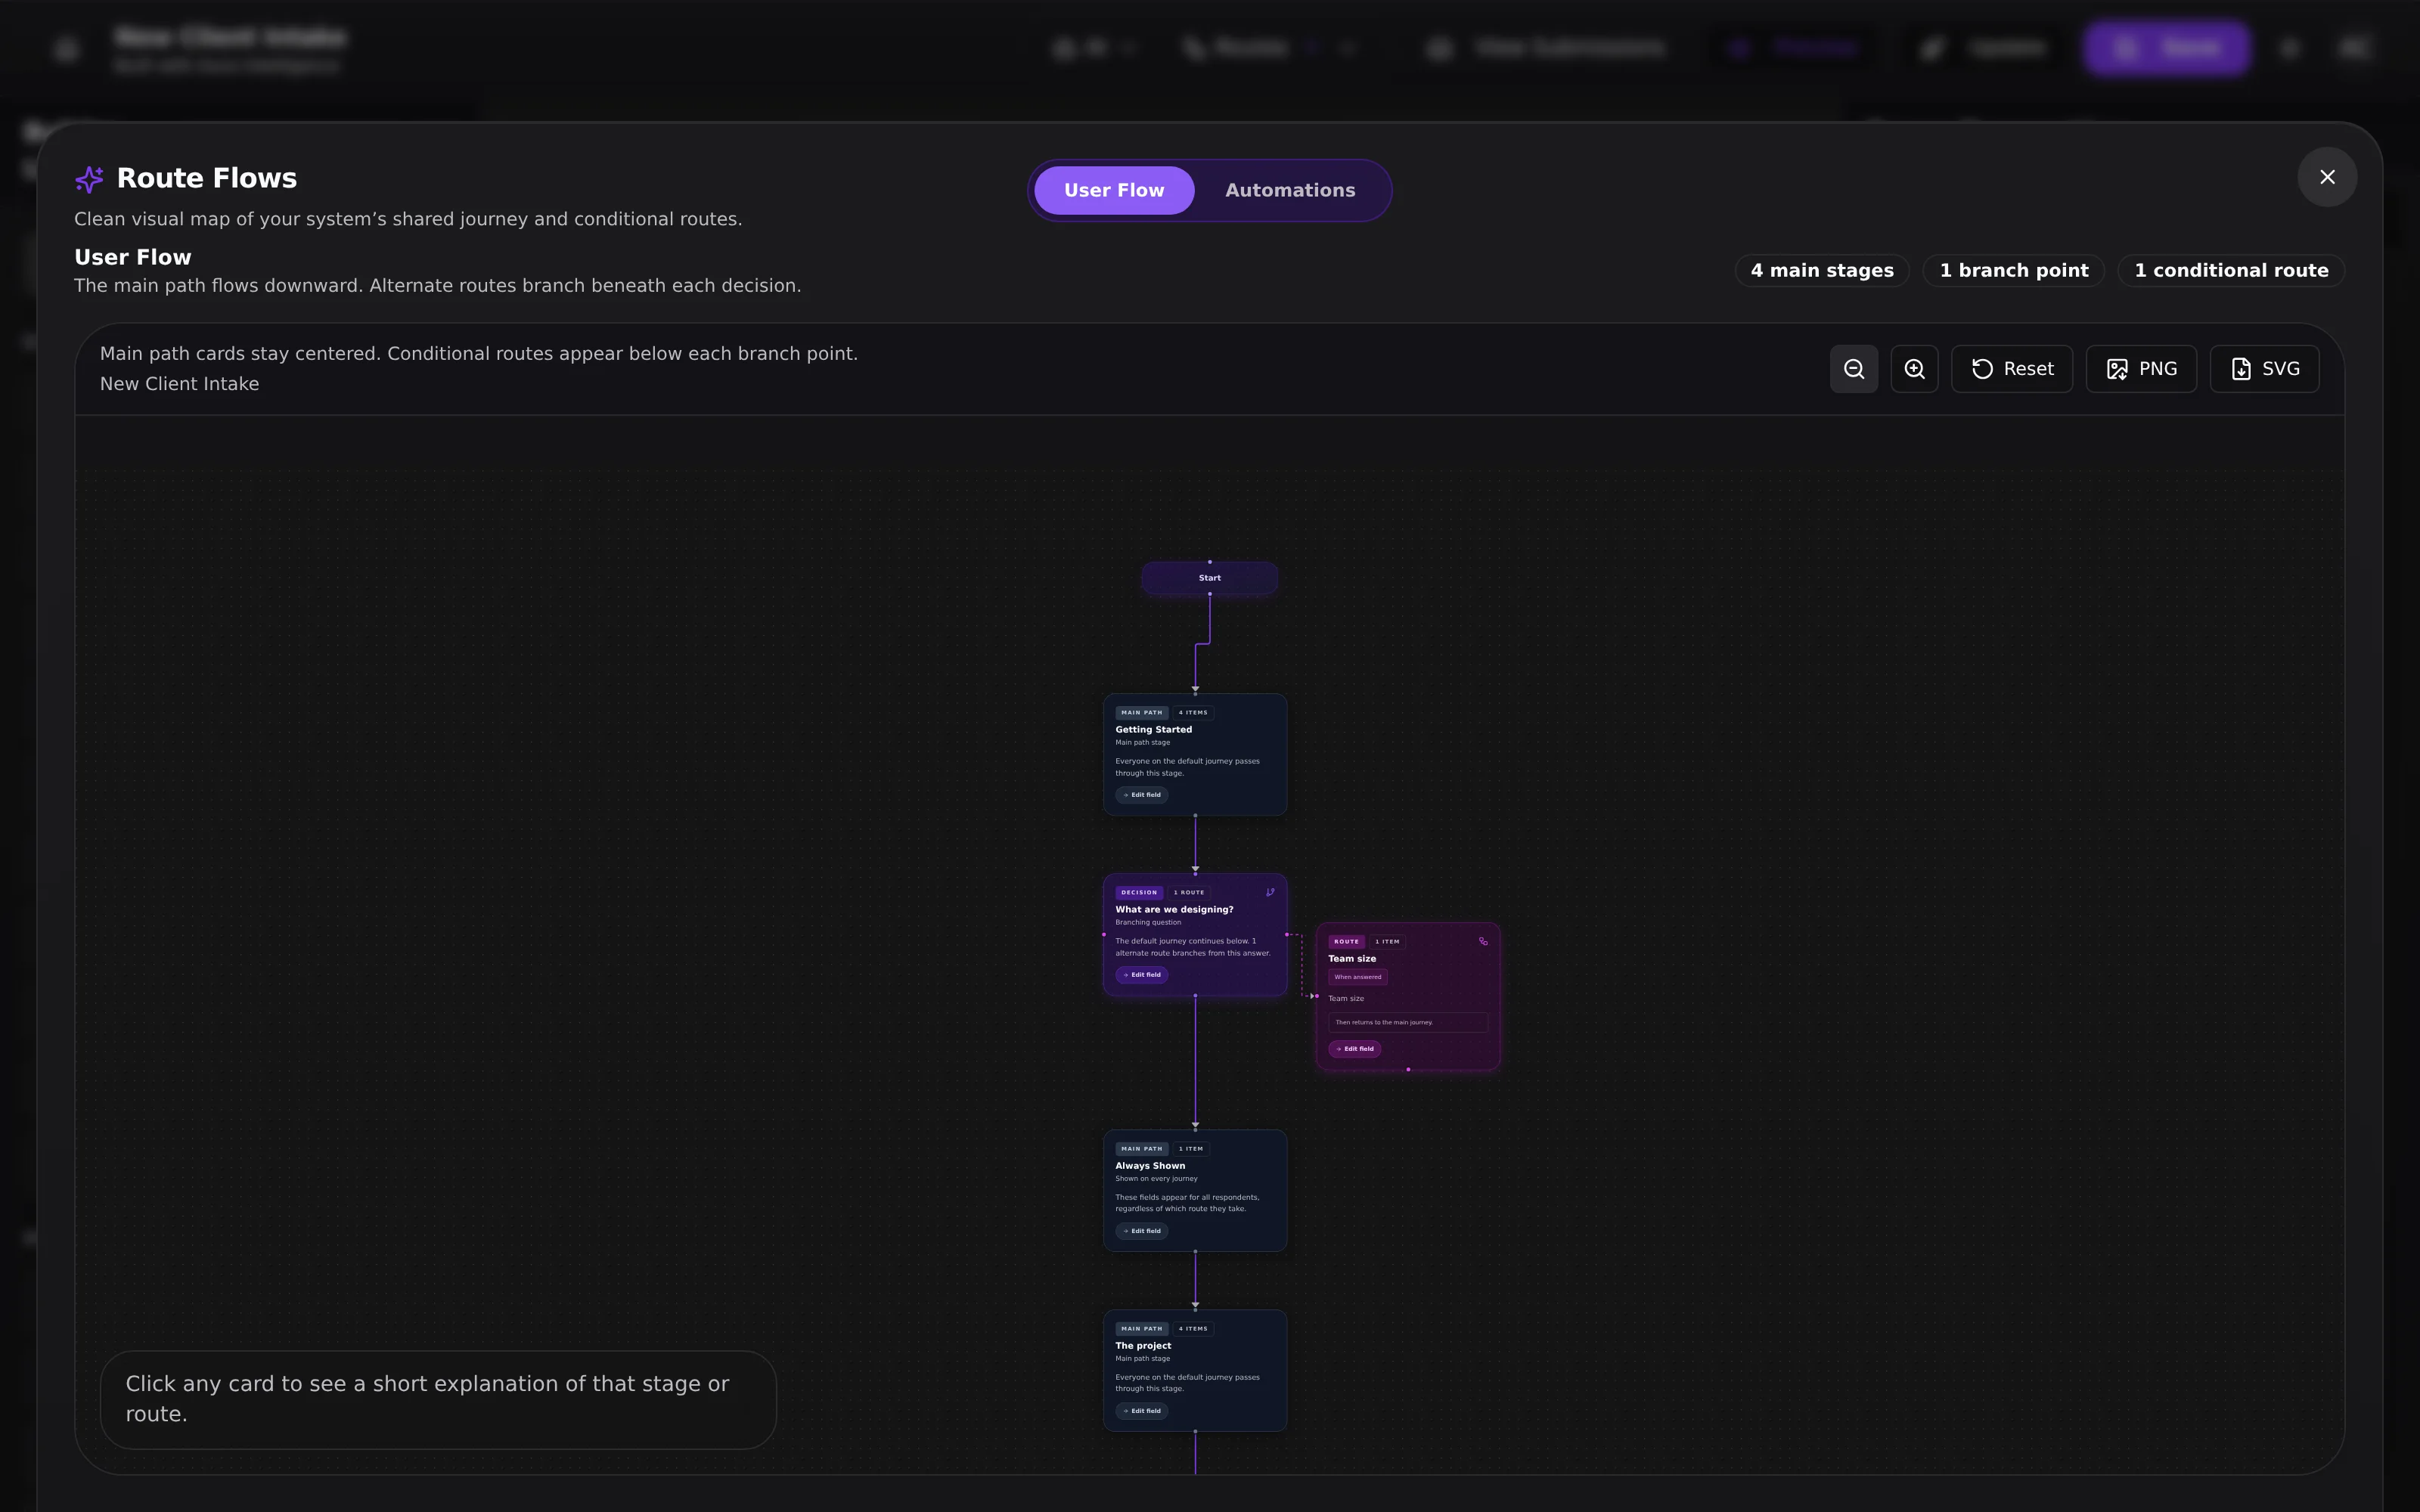Screen dimensions: 2420x1512
Task: Click the '1 branch point' chip
Action: click(2014, 270)
